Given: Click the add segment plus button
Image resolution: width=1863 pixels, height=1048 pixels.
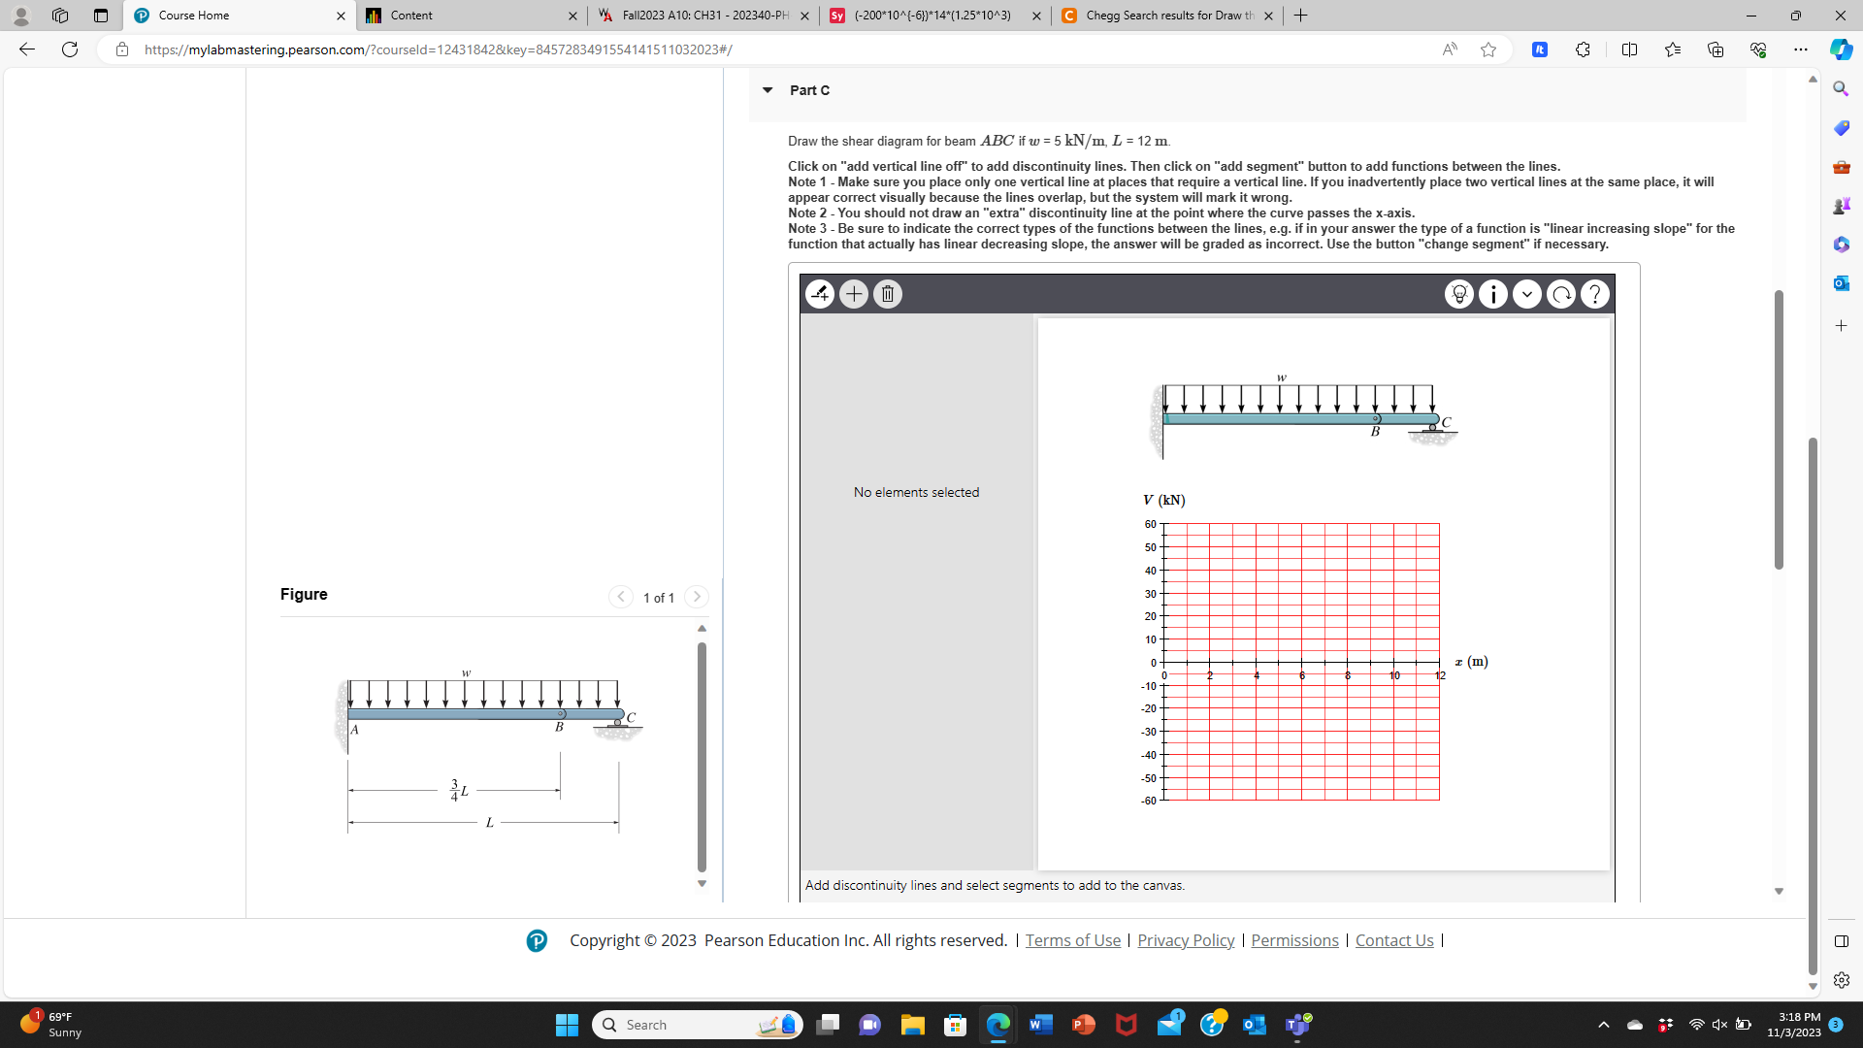Looking at the screenshot, I should click(854, 294).
